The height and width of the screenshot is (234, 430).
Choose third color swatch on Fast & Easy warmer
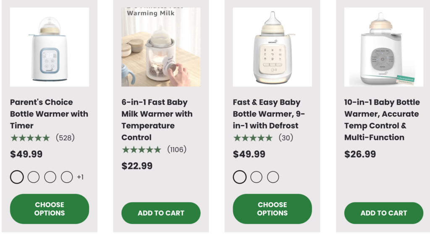click(x=273, y=177)
